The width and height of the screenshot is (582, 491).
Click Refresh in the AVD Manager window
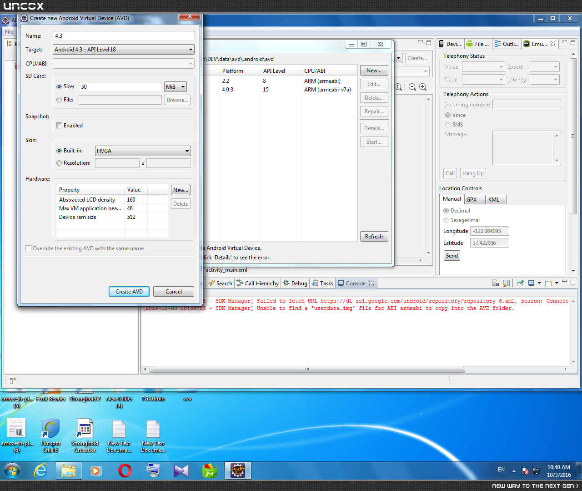coord(374,237)
